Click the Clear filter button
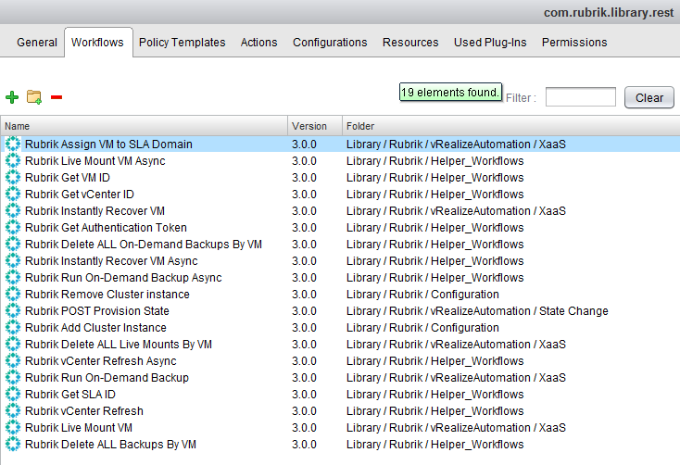This screenshot has width=680, height=465. pyautogui.click(x=649, y=97)
